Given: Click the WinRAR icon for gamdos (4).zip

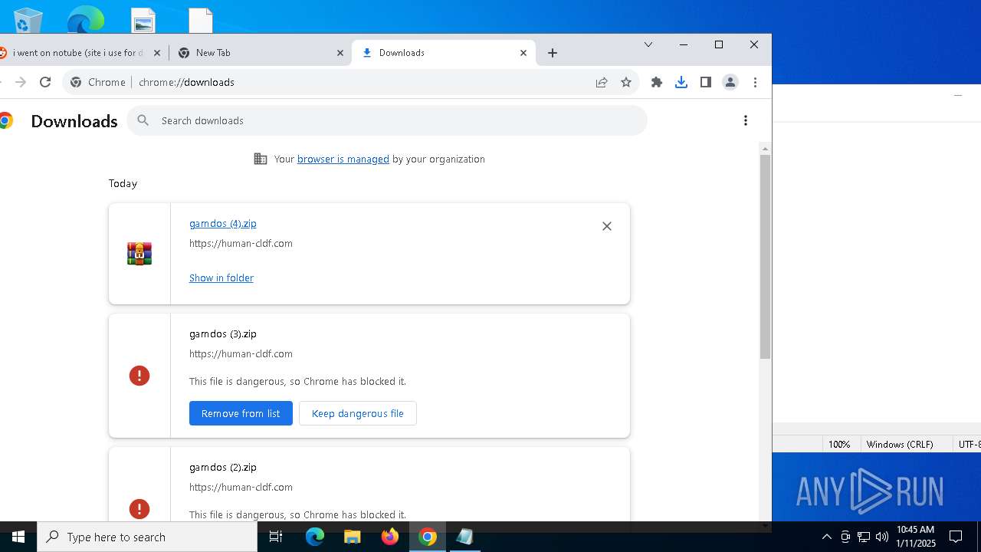Looking at the screenshot, I should click(139, 254).
